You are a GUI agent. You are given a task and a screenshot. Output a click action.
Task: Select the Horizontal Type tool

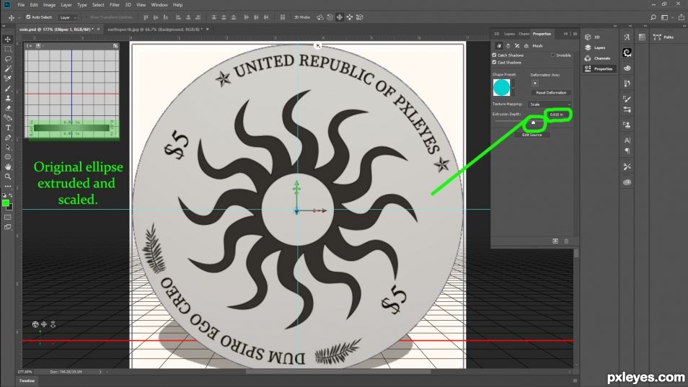point(8,128)
